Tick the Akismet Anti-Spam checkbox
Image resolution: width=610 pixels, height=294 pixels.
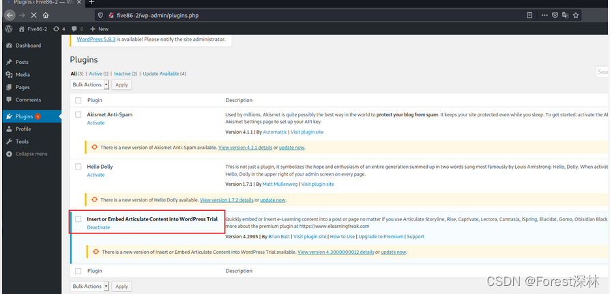tap(78, 114)
